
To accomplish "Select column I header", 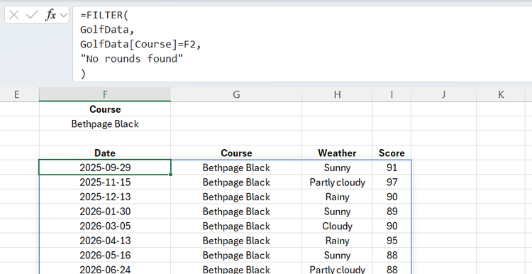I will click(392, 94).
